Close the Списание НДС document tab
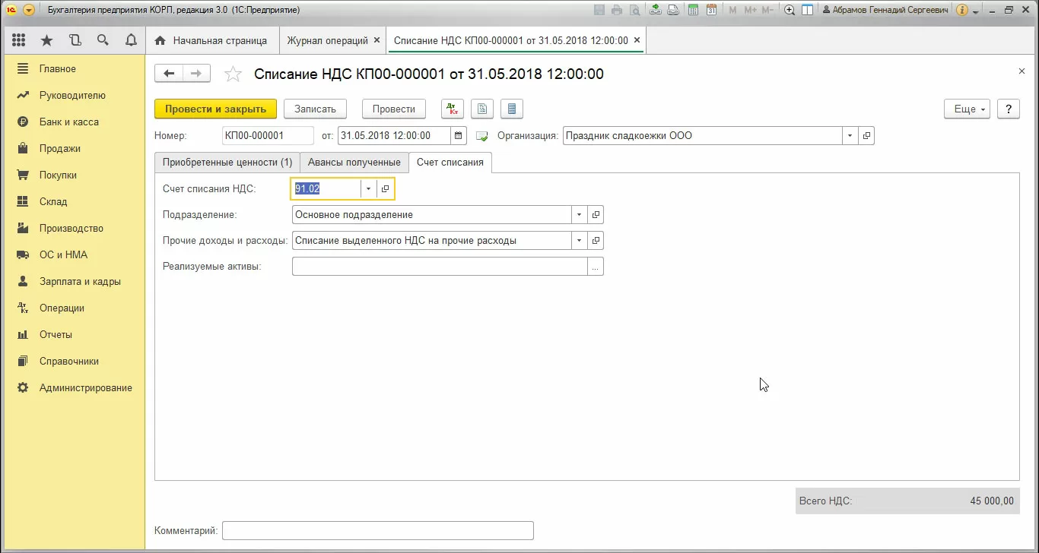Screen dimensions: 1039x553 (637, 40)
